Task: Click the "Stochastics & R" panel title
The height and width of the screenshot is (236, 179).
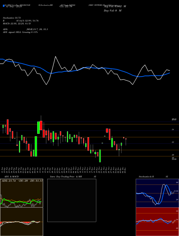Action: click(x=146, y=177)
